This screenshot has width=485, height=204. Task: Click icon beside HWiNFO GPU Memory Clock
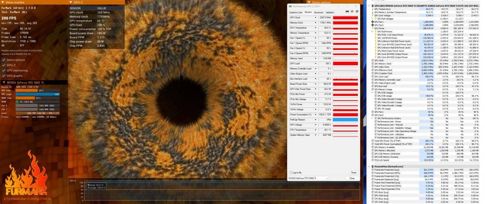(372, 63)
